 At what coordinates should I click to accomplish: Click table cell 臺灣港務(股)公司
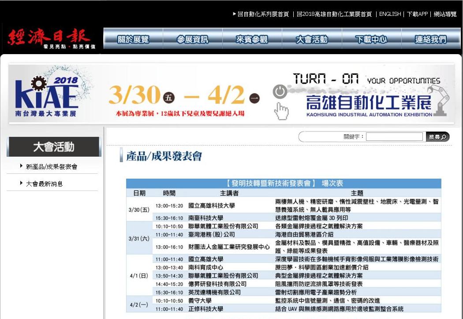click(211, 235)
